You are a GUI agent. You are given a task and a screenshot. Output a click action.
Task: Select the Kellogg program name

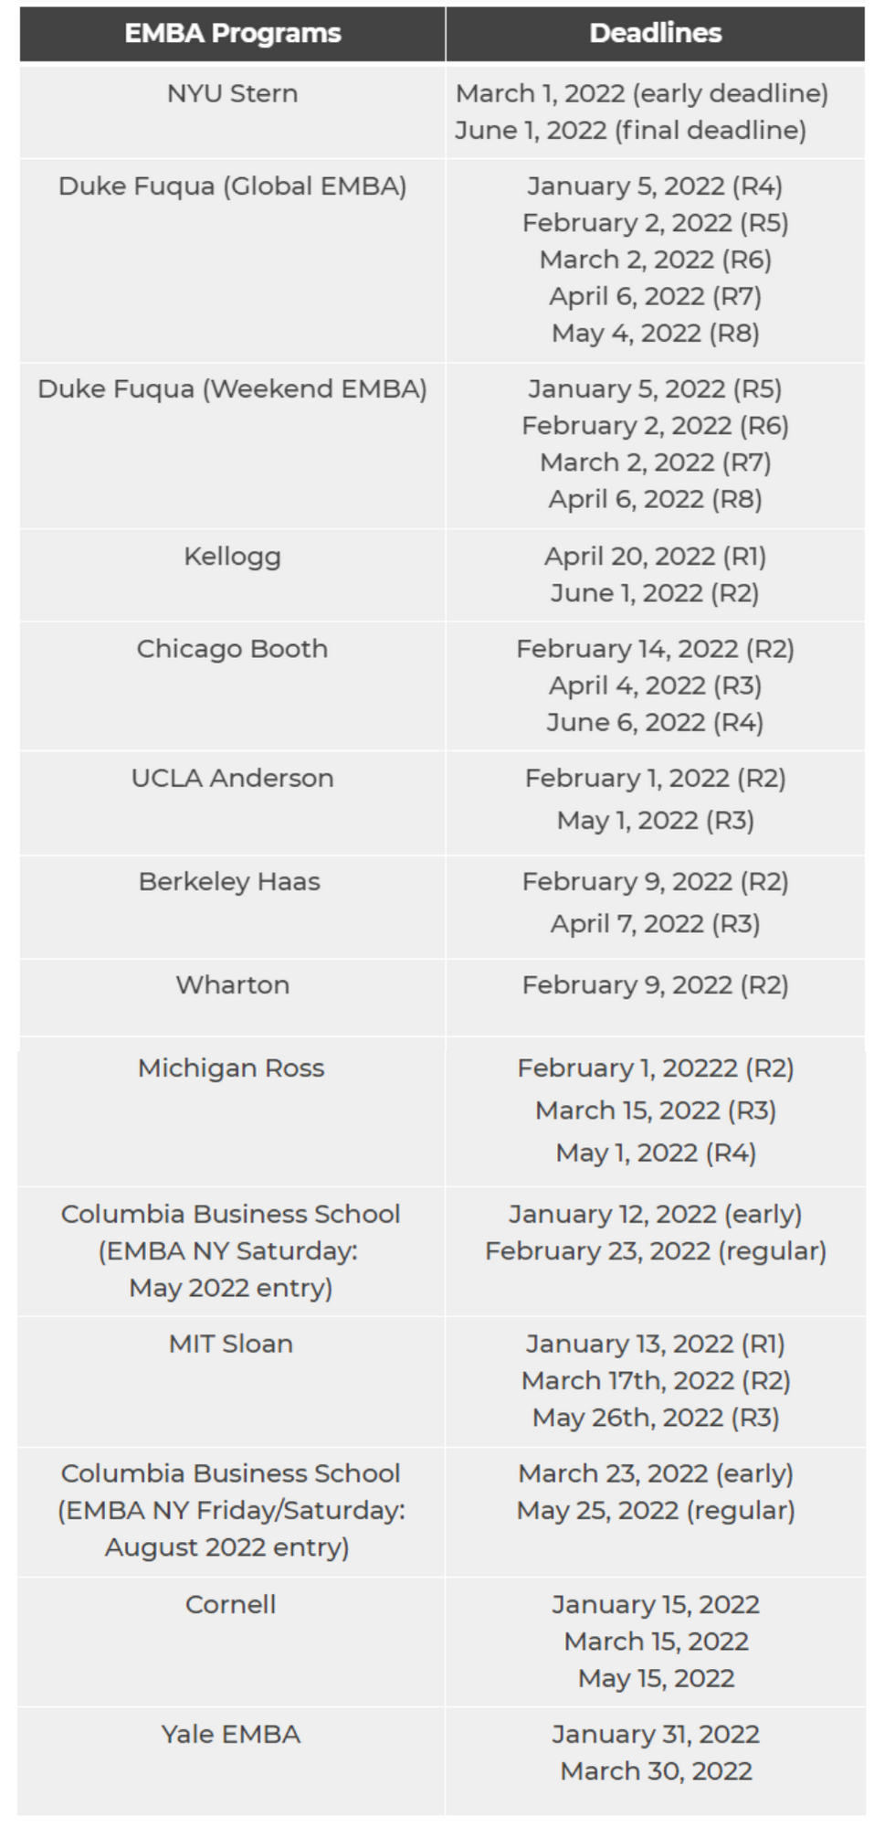pyautogui.click(x=232, y=557)
